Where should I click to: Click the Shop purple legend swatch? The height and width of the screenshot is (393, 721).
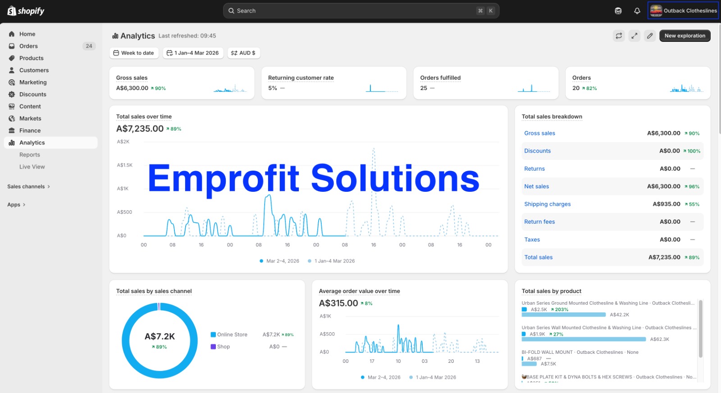click(213, 347)
